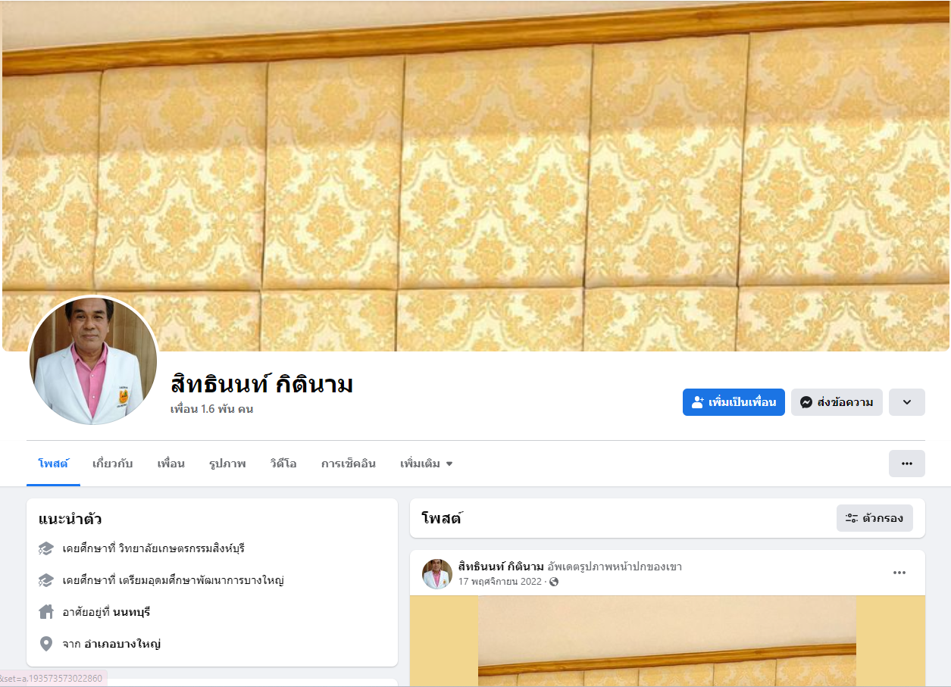This screenshot has height=687, width=951.
Task: Select the การเช็คอิน tab
Action: [349, 464]
